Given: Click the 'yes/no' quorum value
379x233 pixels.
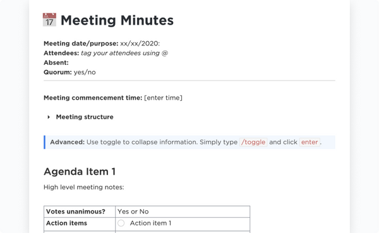Looking at the screenshot, I should 85,72.
